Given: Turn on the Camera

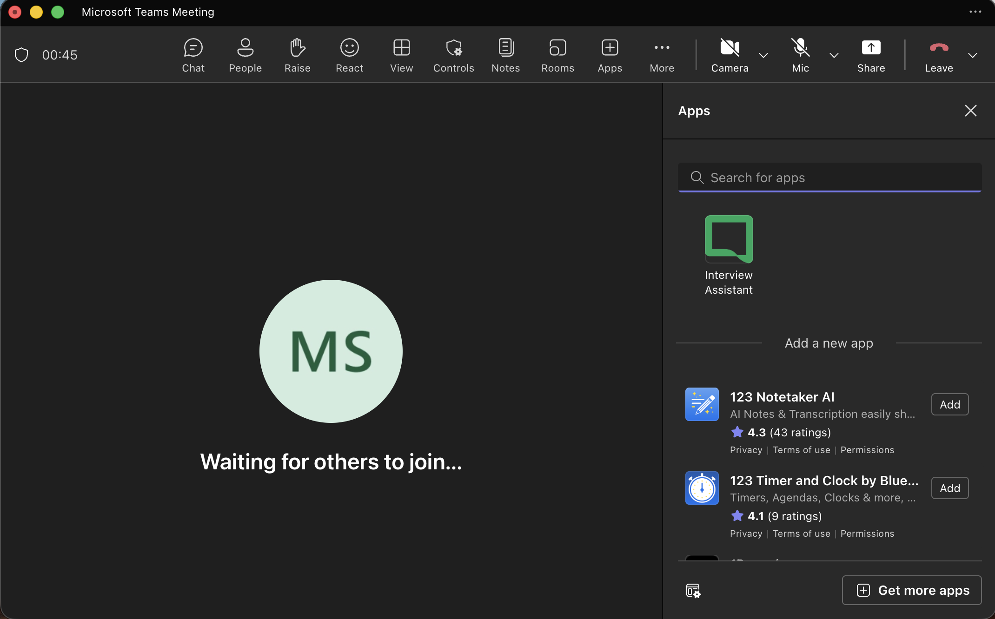Looking at the screenshot, I should point(729,54).
